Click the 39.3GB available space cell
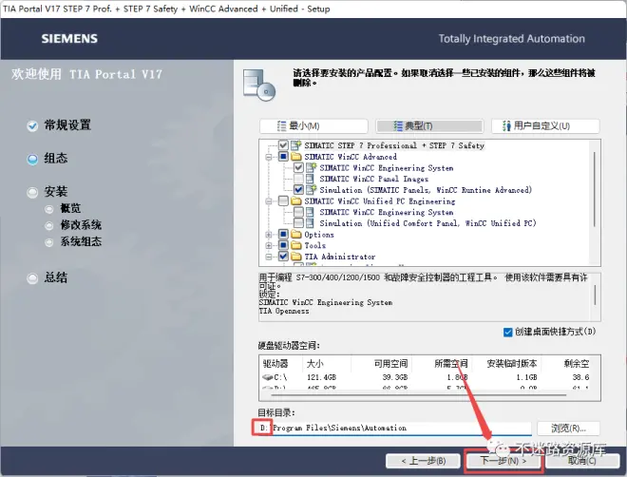The height and width of the screenshot is (477, 627). tap(395, 377)
